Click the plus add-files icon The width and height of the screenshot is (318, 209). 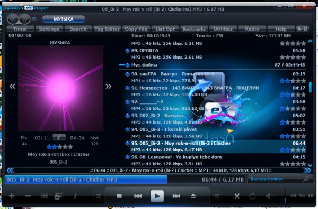(12, 196)
